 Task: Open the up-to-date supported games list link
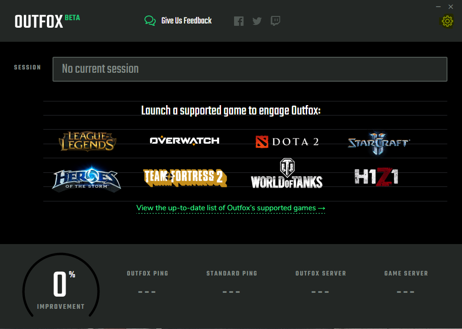[231, 208]
